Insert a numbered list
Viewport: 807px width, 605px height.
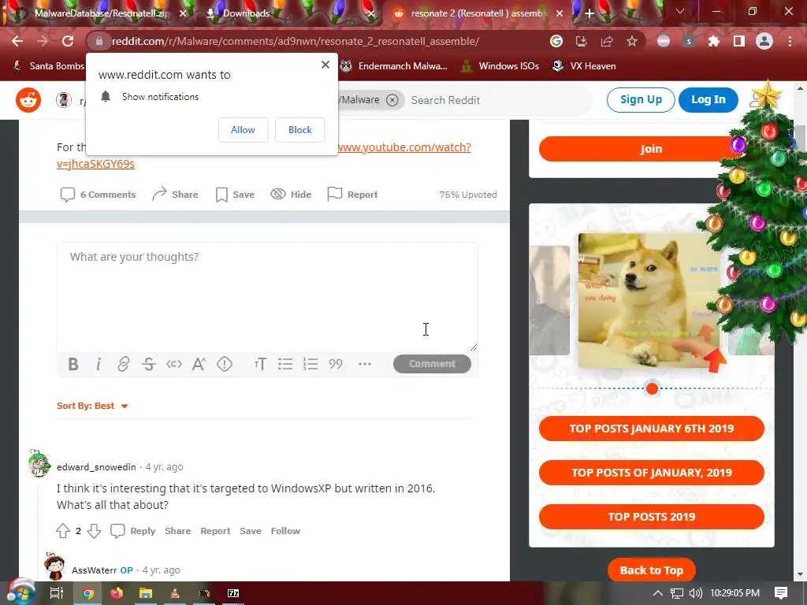click(x=311, y=364)
